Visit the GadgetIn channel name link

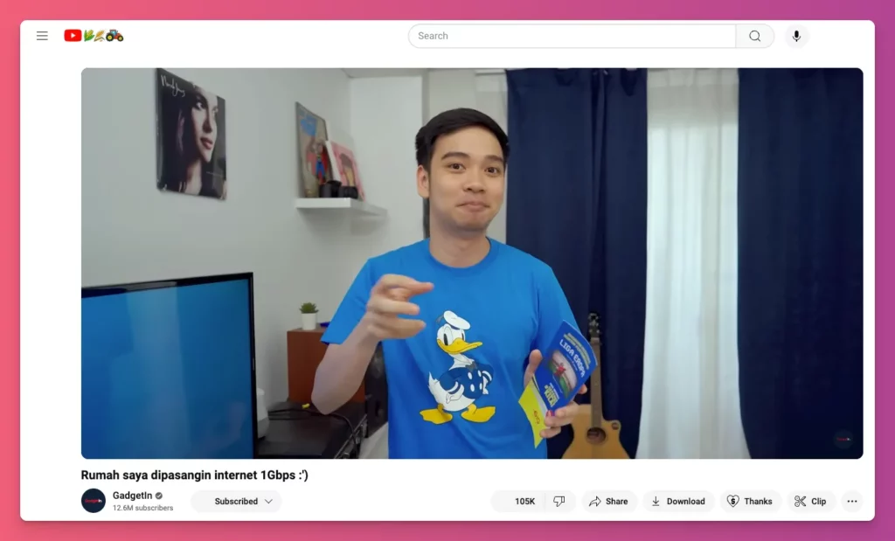(x=132, y=496)
